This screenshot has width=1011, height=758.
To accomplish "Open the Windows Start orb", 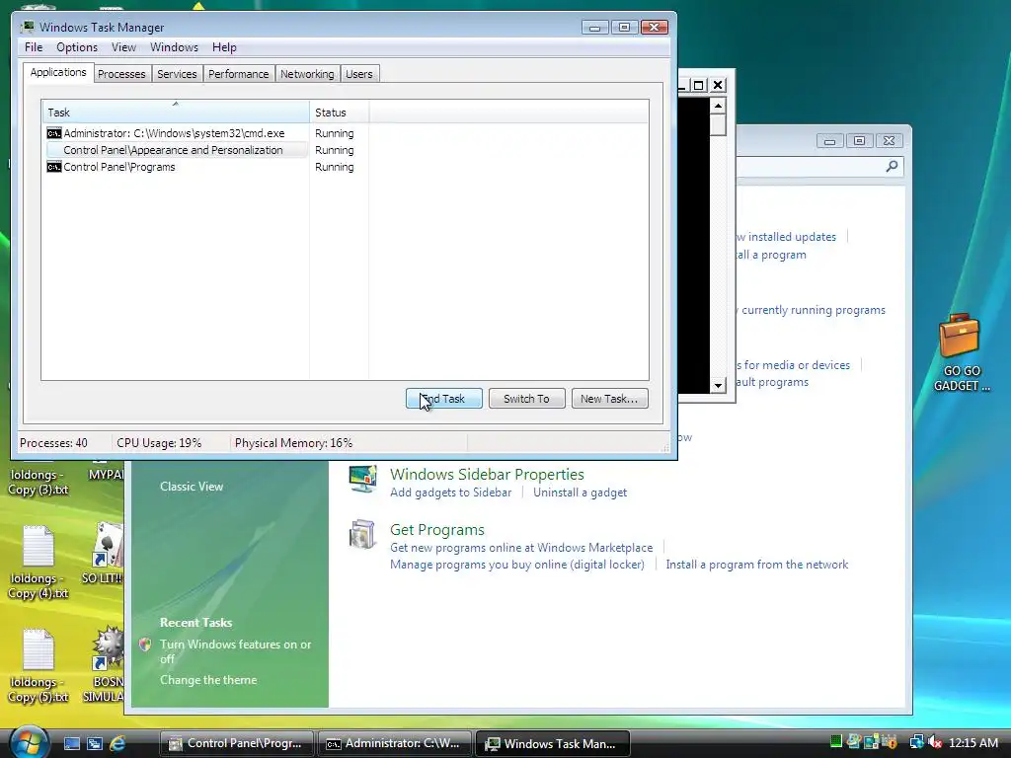I will (29, 742).
